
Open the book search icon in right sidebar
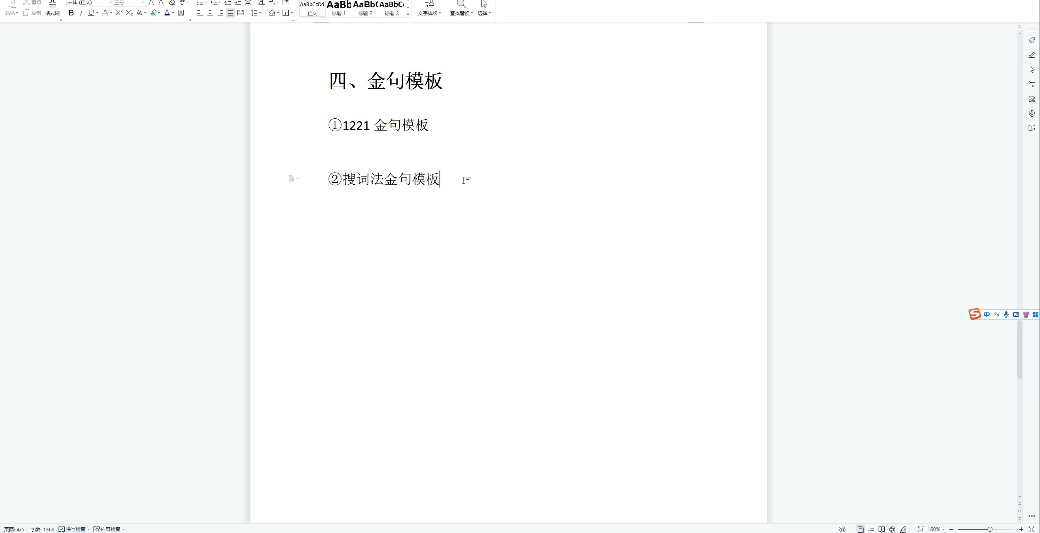1031,128
